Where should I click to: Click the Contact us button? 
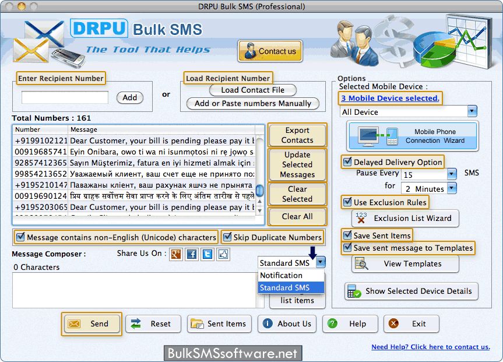270,51
